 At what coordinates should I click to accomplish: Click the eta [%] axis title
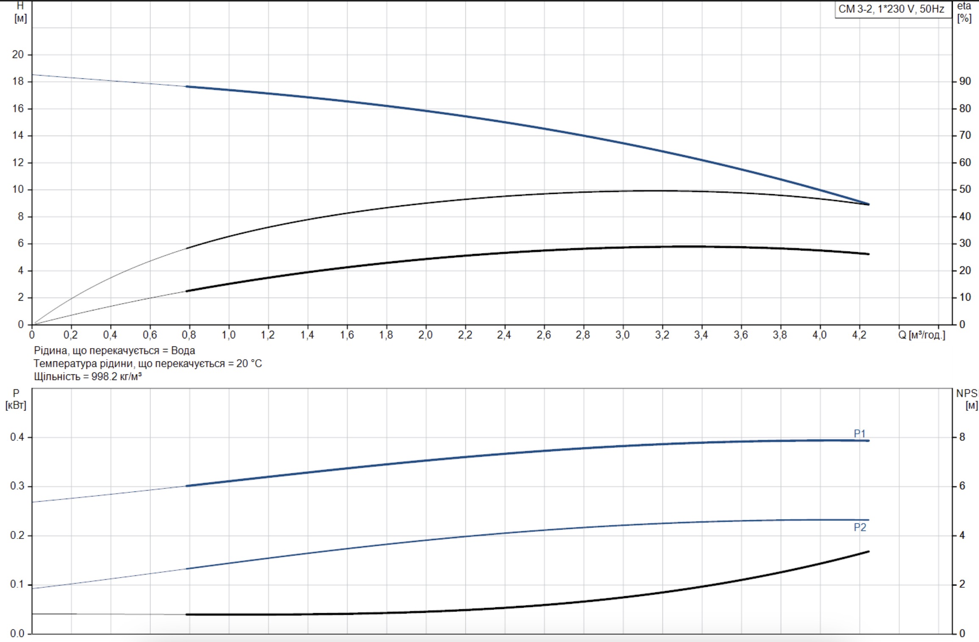click(964, 12)
